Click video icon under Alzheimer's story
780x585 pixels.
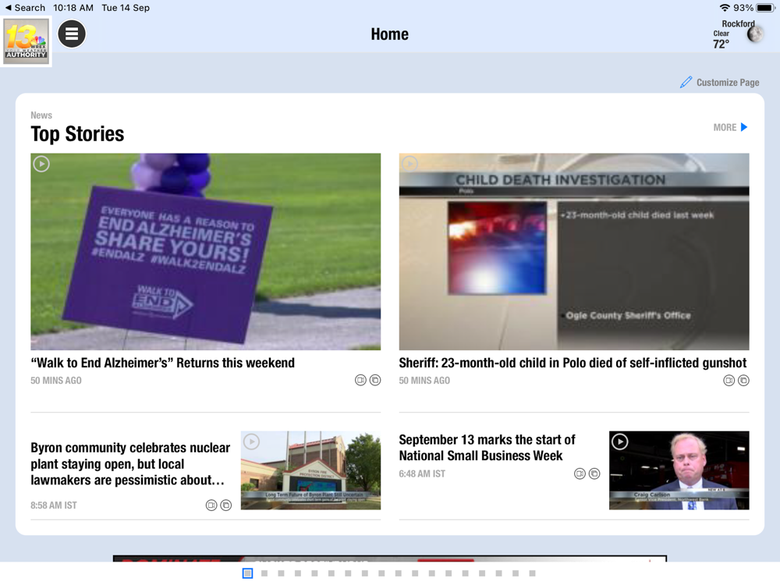(x=360, y=380)
